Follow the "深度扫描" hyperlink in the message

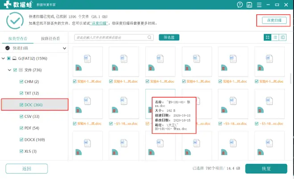click(x=99, y=23)
